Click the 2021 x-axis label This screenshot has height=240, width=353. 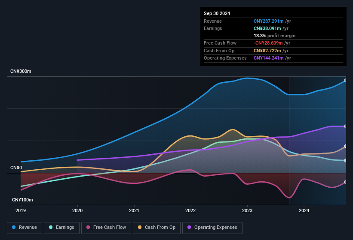coord(134,210)
